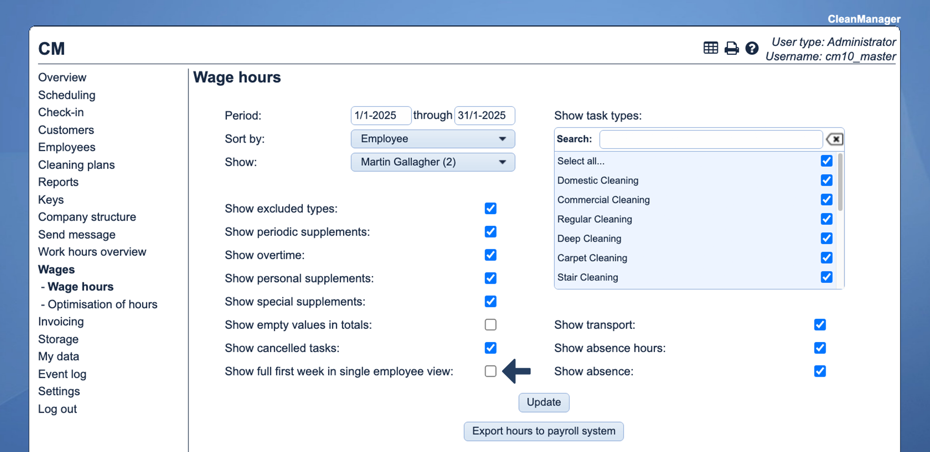
Task: Open the table grid view icon
Action: tap(710, 48)
